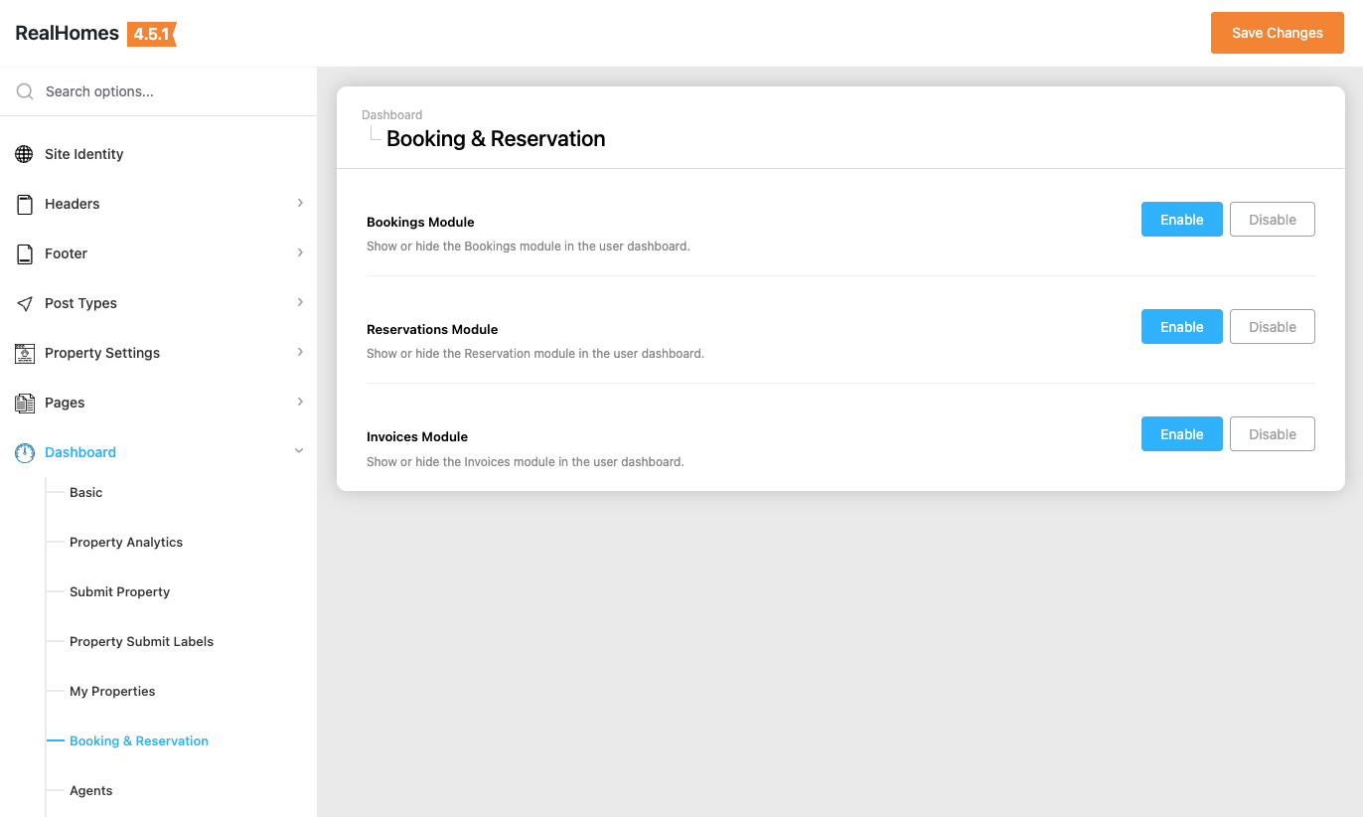Disable the Reservations Module
The height and width of the screenshot is (817, 1363).
1272,327
